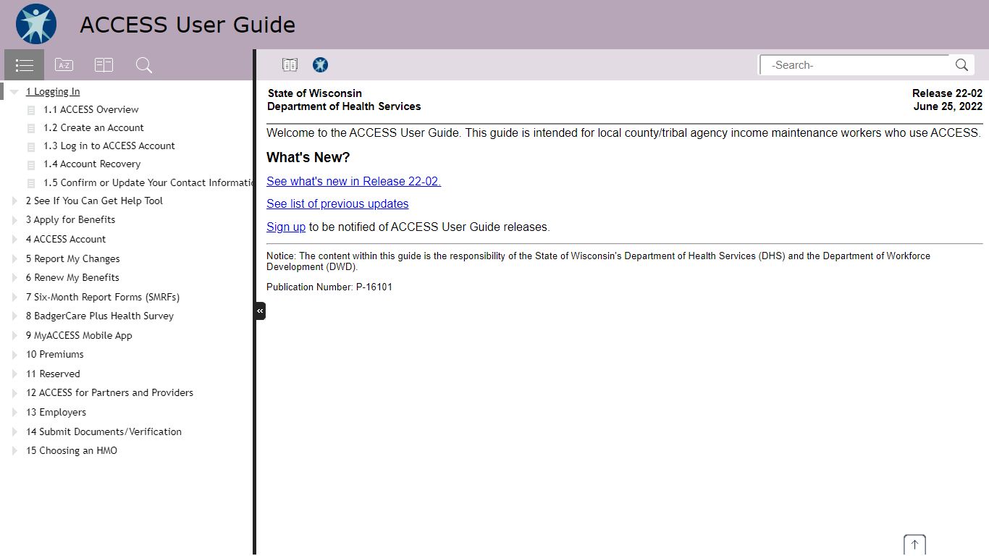Click the Sign up link
The height and width of the screenshot is (556, 989).
point(286,227)
